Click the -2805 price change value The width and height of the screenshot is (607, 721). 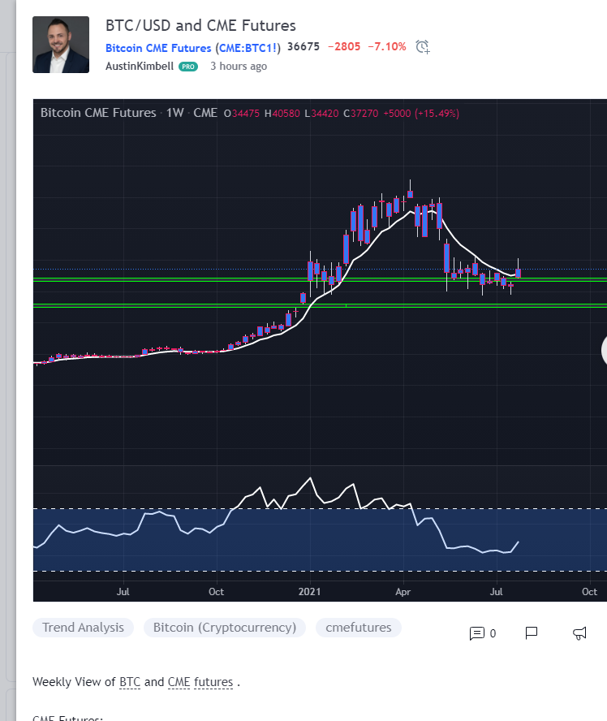pos(344,46)
